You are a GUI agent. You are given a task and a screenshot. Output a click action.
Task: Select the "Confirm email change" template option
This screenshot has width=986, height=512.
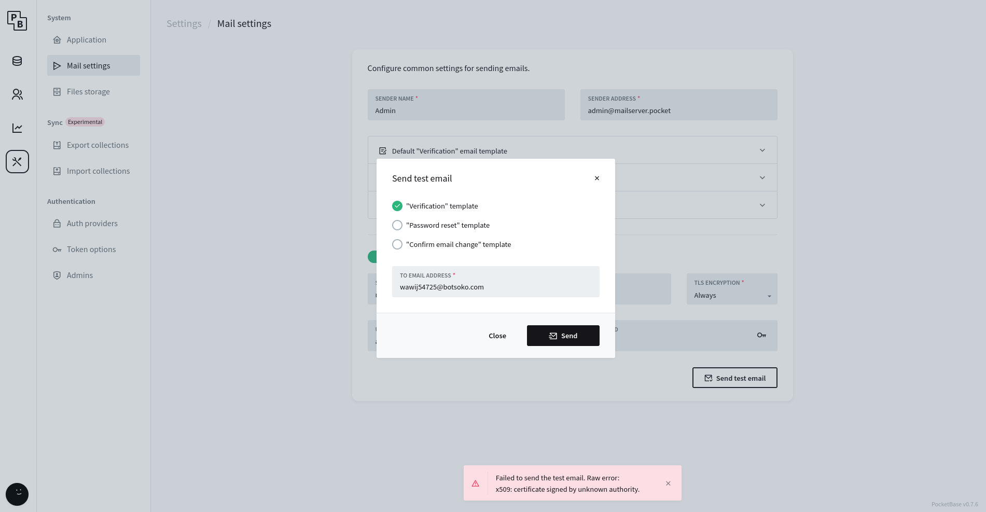click(x=397, y=244)
